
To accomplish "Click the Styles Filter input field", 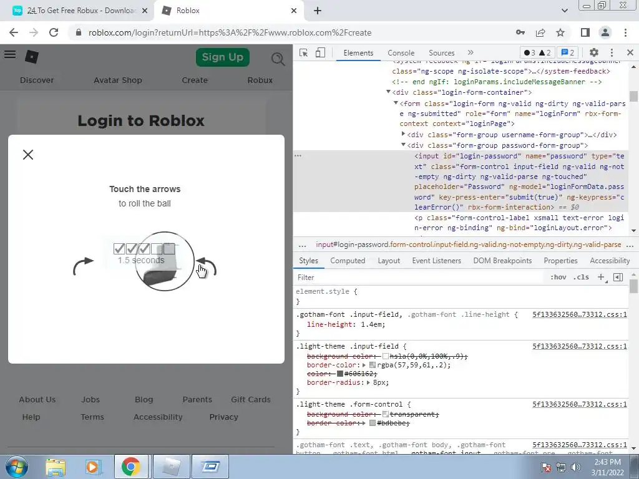I will [420, 278].
